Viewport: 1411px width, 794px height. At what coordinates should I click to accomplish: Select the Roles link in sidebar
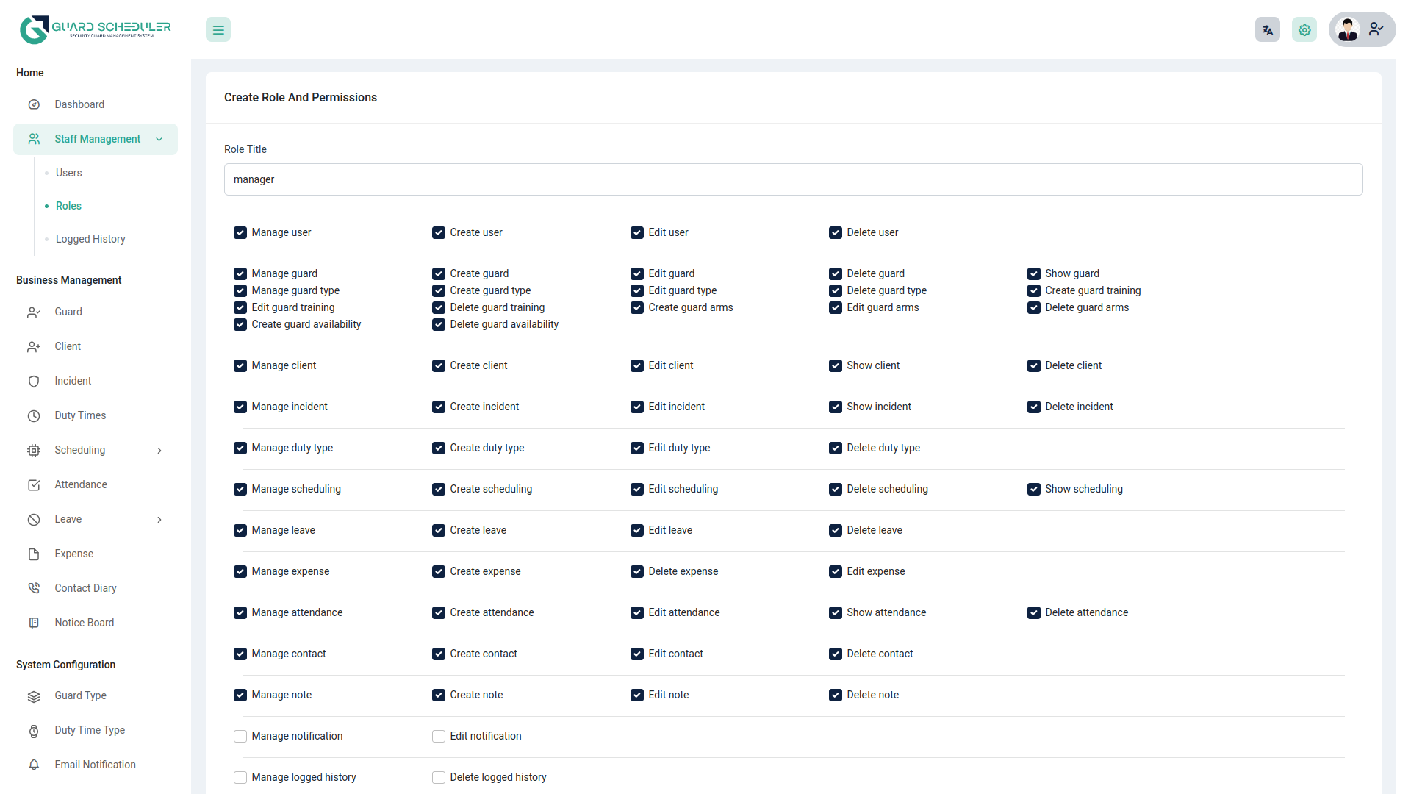click(68, 206)
